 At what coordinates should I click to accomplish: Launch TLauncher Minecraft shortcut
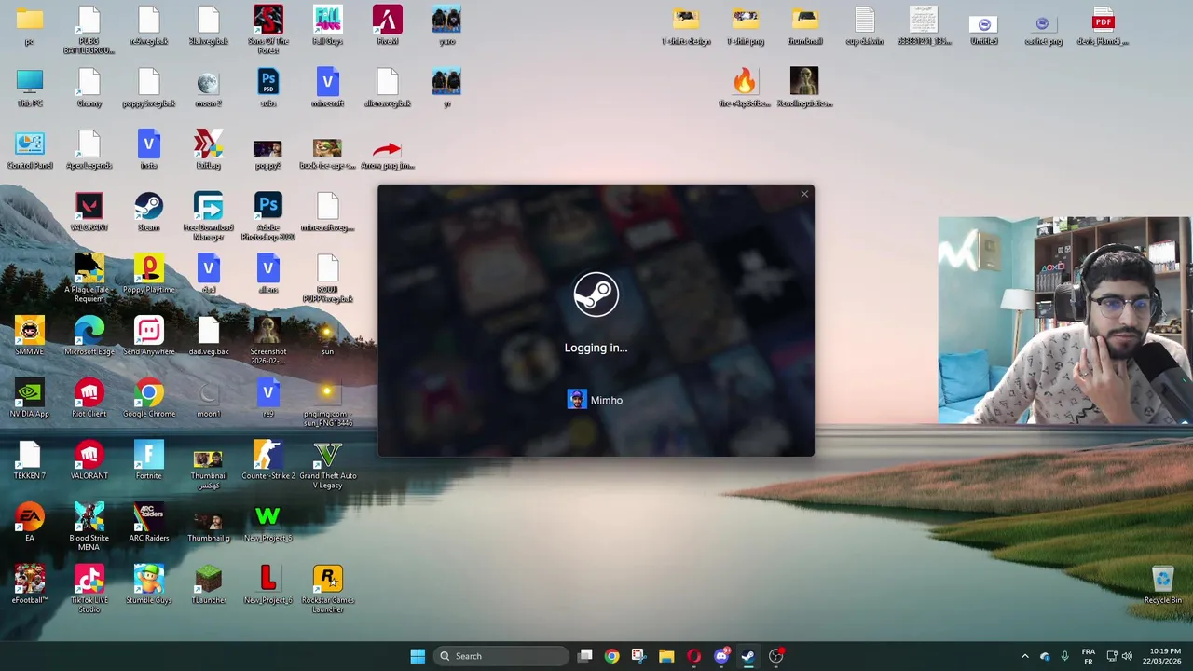tap(208, 584)
